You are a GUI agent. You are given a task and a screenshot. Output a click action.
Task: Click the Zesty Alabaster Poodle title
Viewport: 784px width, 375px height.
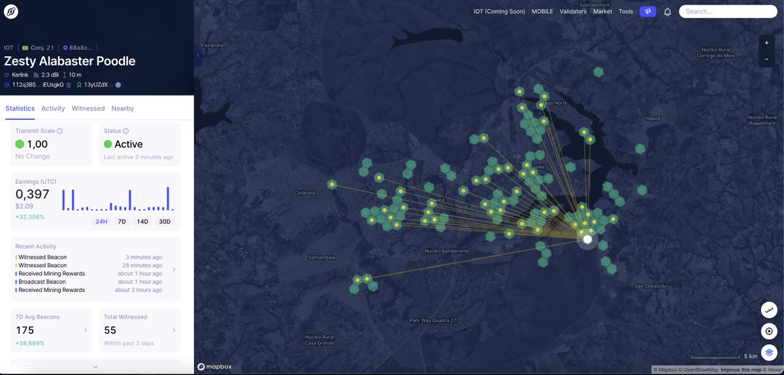click(70, 61)
